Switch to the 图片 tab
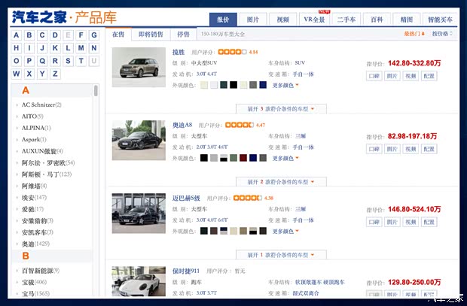The width and height of the screenshot is (467, 306). (253, 20)
